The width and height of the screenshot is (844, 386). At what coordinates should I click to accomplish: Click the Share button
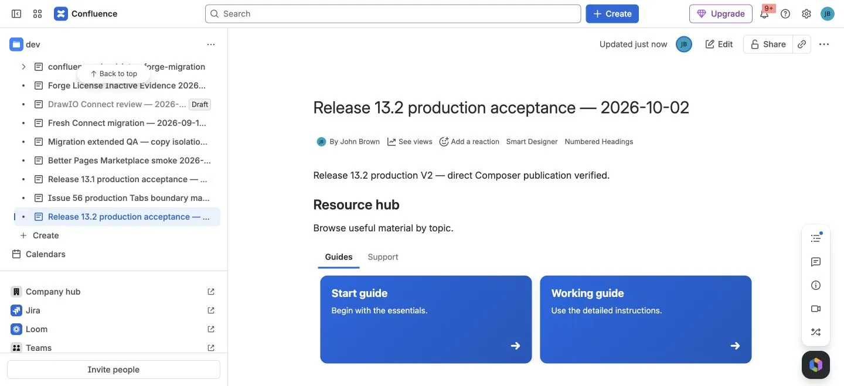click(768, 45)
